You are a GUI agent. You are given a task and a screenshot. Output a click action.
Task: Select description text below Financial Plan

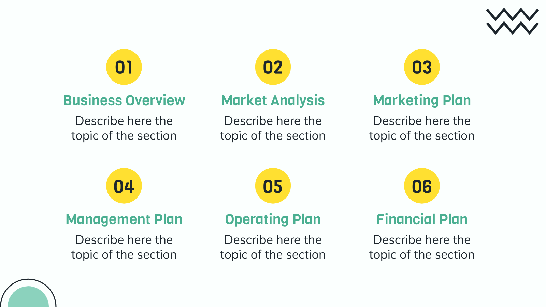tap(422, 247)
